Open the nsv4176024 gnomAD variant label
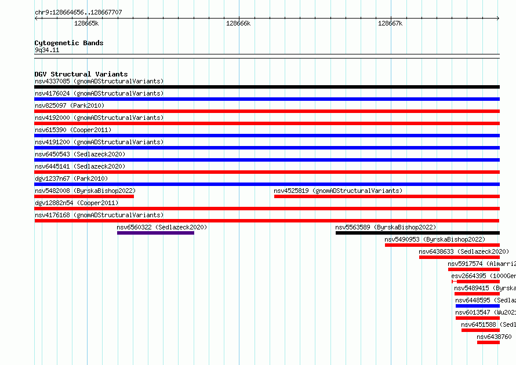This screenshot has width=516, height=365. click(x=99, y=93)
